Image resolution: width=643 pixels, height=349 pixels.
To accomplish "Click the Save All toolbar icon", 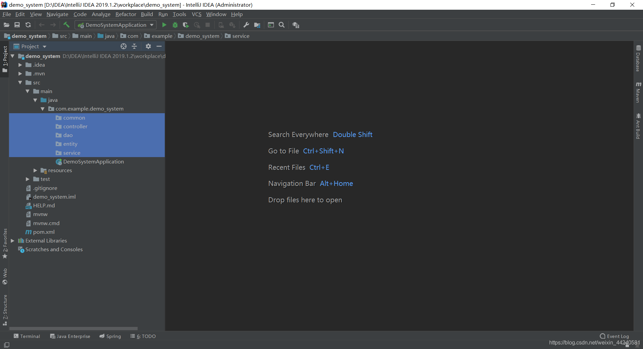I will pyautogui.click(x=17, y=25).
